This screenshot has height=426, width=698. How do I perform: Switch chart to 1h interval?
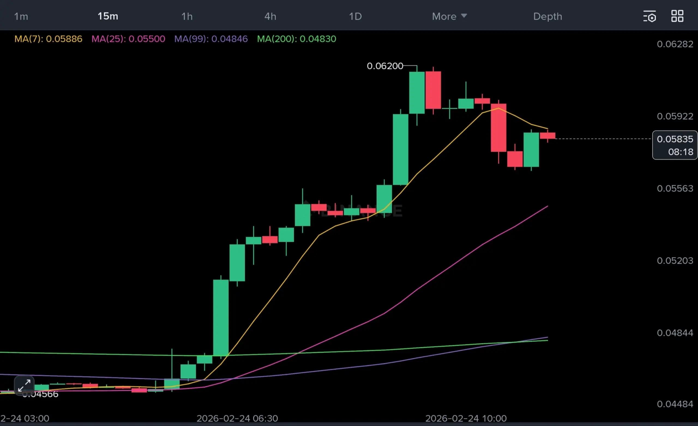click(x=187, y=16)
